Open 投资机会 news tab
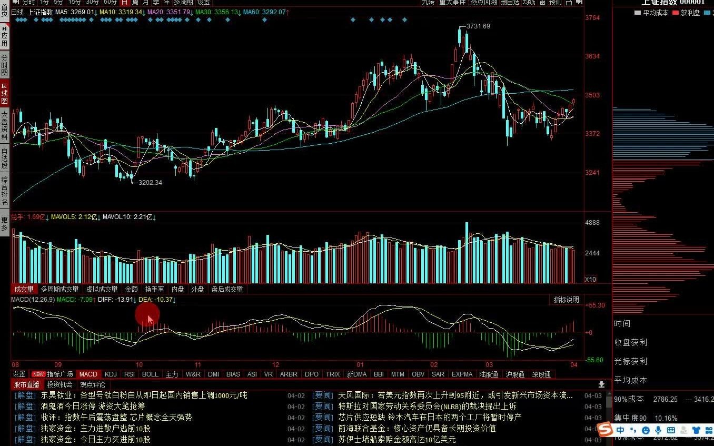Screen dimensions: 714x446 click(x=60, y=384)
